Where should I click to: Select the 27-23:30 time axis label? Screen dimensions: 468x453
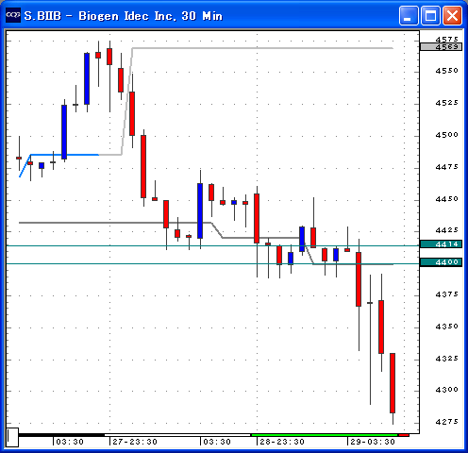(135, 442)
